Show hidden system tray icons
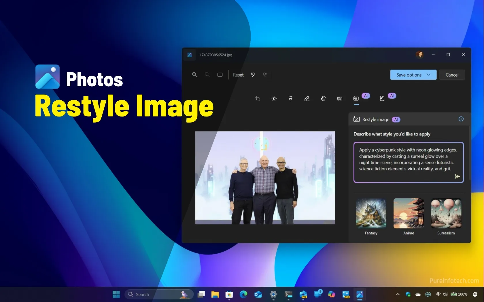The width and height of the screenshot is (484, 302). point(398,294)
